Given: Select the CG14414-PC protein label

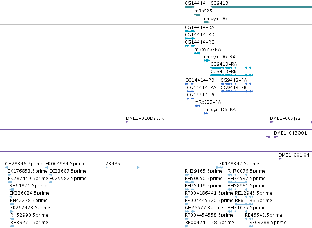Looking at the screenshot, I should (x=201, y=95).
